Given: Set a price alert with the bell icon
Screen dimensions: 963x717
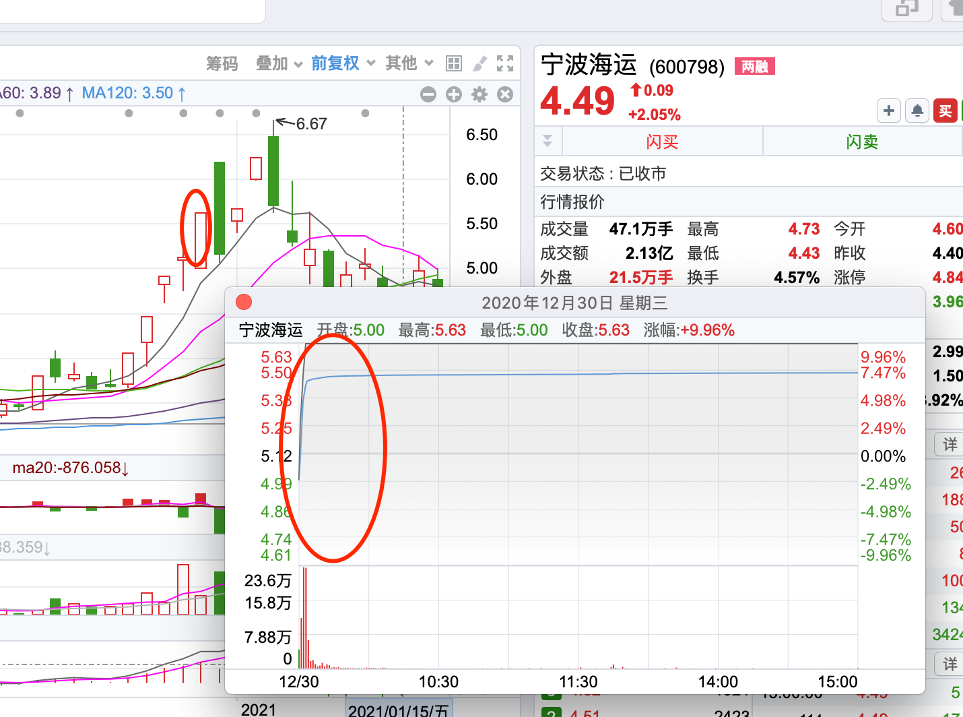Looking at the screenshot, I should pos(917,111).
